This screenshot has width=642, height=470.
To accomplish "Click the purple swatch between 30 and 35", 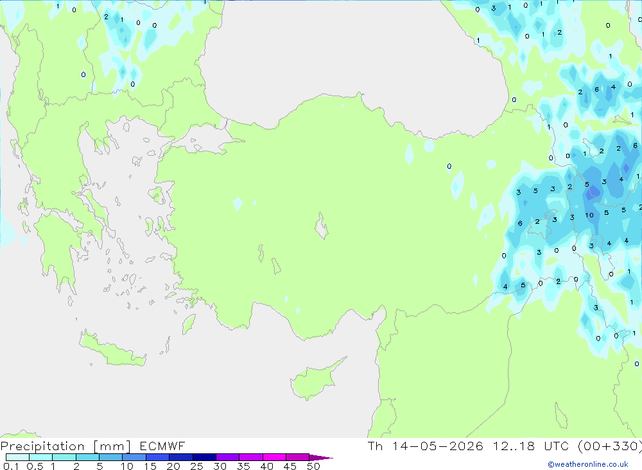I will point(228,457).
